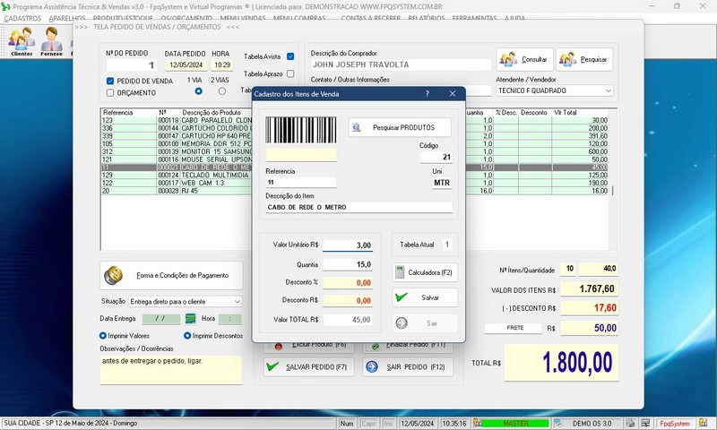Close the Cadastro dos Itens de Venda dialog
This screenshot has height=430, width=717.
pos(453,94)
